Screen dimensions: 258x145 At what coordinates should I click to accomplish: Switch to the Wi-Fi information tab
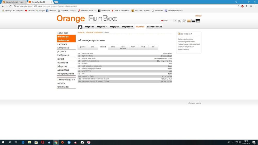(x=113, y=47)
